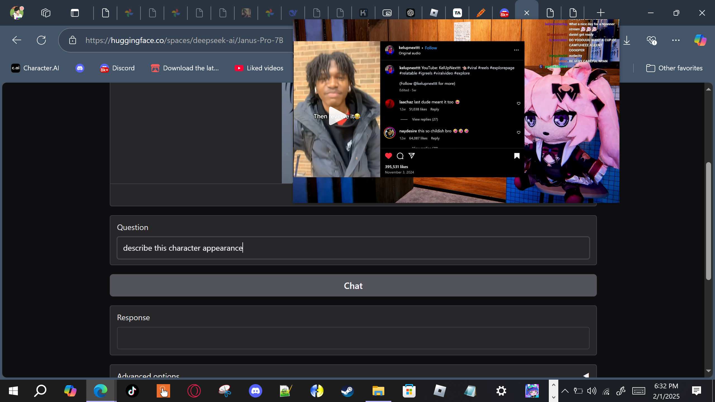This screenshot has width=715, height=402.
Task: Click the heart like icon on post
Action: 389,156
